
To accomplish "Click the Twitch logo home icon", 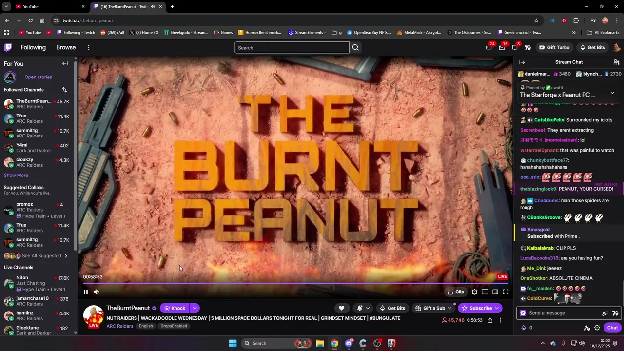I will click(8, 47).
